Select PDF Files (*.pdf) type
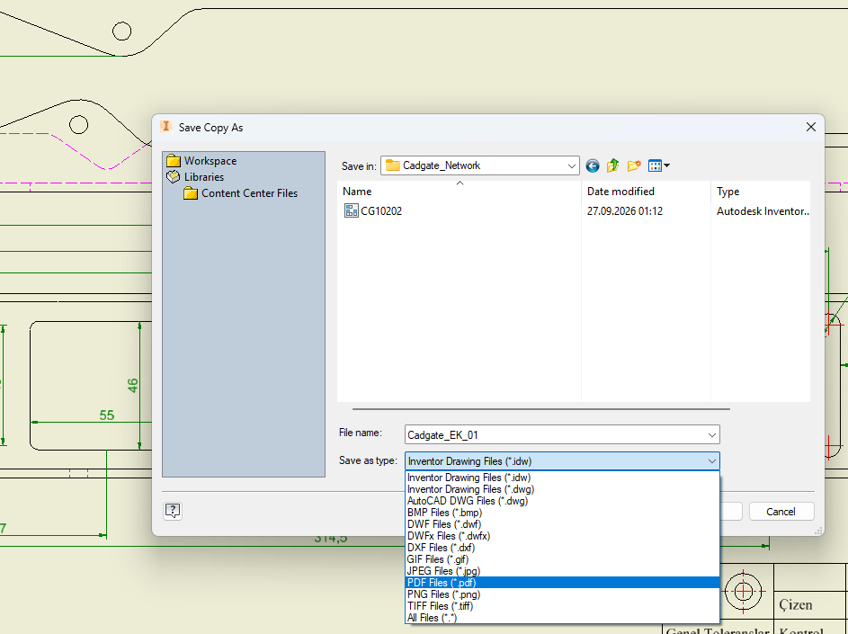The width and height of the screenshot is (848, 634). pyautogui.click(x=562, y=583)
